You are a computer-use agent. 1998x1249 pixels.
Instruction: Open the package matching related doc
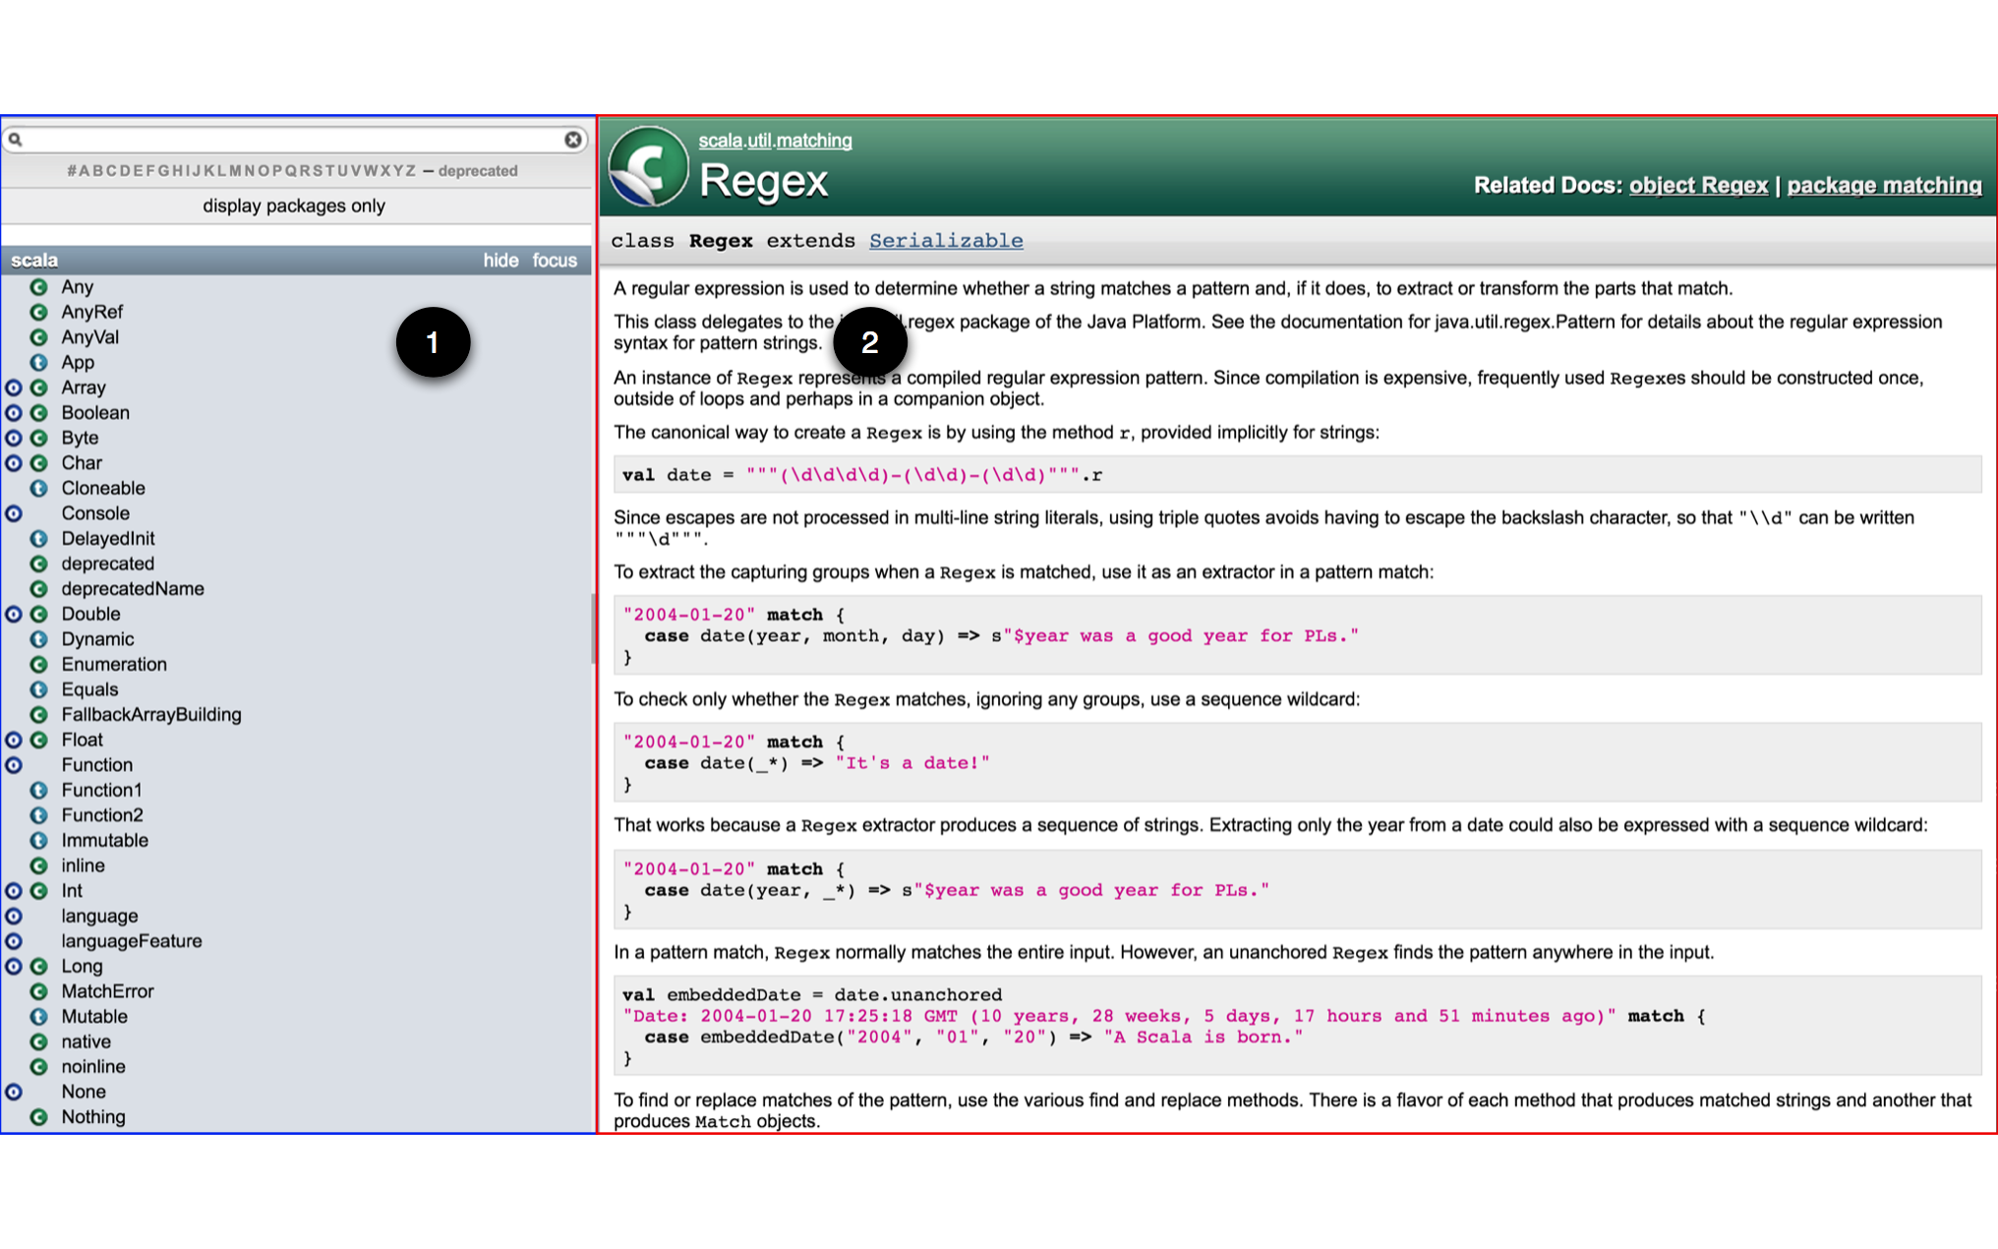(1885, 185)
